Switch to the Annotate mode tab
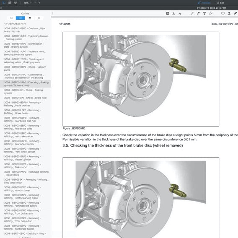This screenshot has height=238, width=238. (204, 3)
